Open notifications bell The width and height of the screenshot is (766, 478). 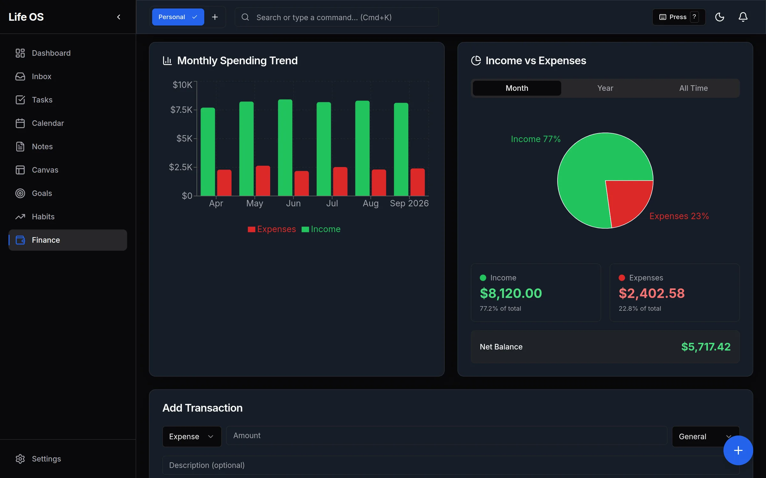(743, 17)
